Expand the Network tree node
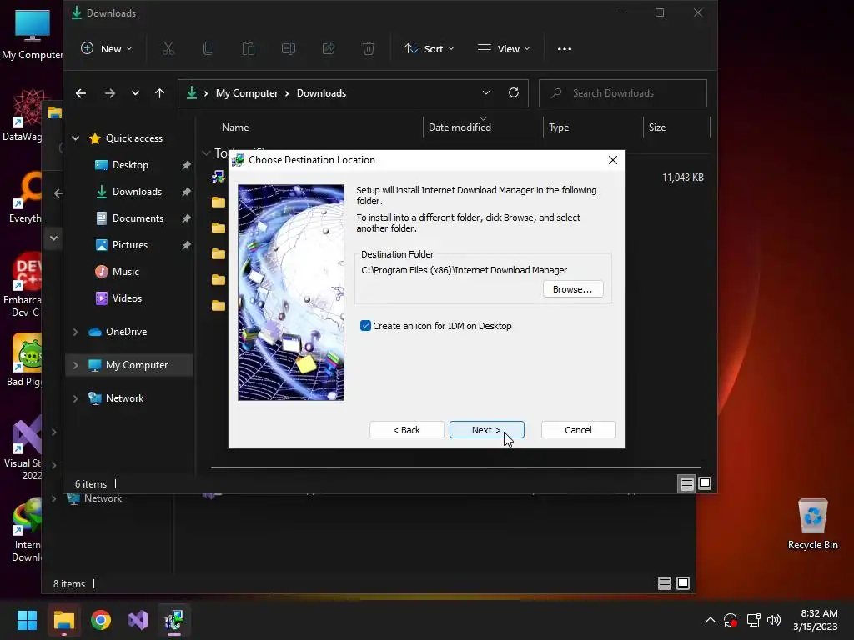This screenshot has height=640, width=854. [x=76, y=398]
